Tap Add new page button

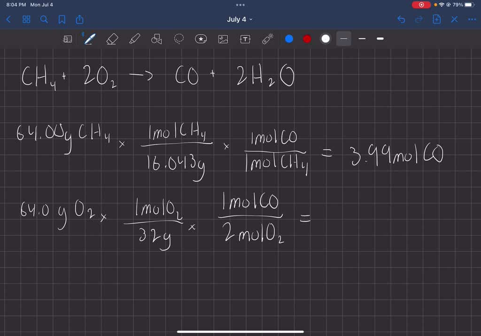pos(436,20)
